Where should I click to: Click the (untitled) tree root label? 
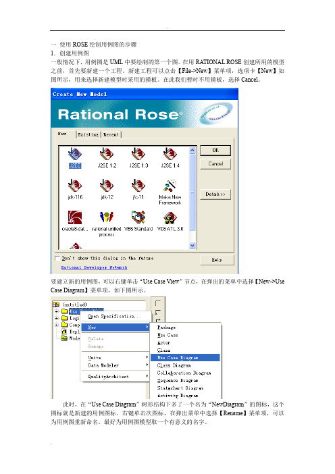click(x=74, y=304)
